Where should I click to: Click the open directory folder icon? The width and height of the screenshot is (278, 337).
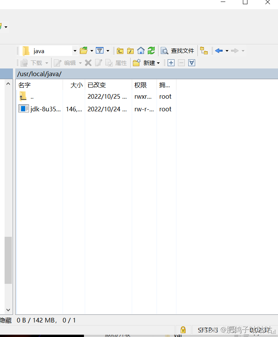coord(84,51)
